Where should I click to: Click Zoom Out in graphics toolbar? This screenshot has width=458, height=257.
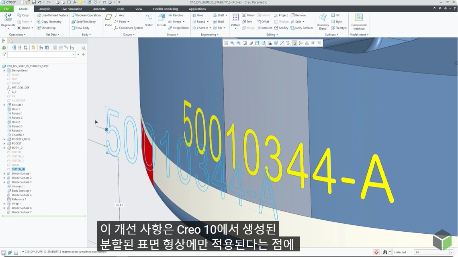(238, 43)
